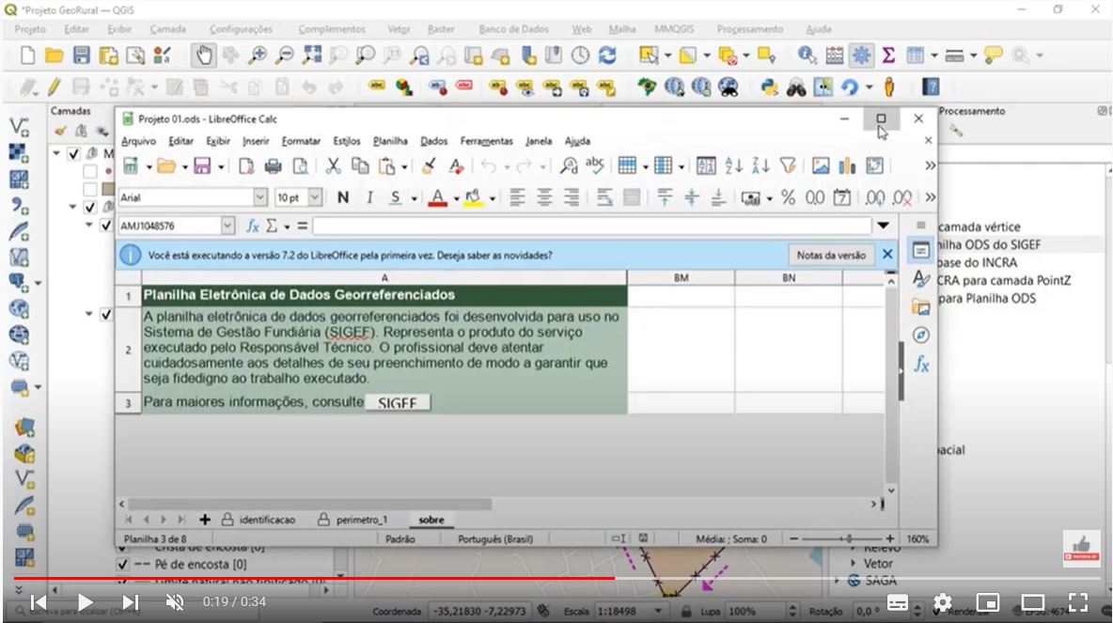This screenshot has width=1113, height=623.
Task: Open the Planilha menu in LibreOffice
Action: [x=390, y=141]
